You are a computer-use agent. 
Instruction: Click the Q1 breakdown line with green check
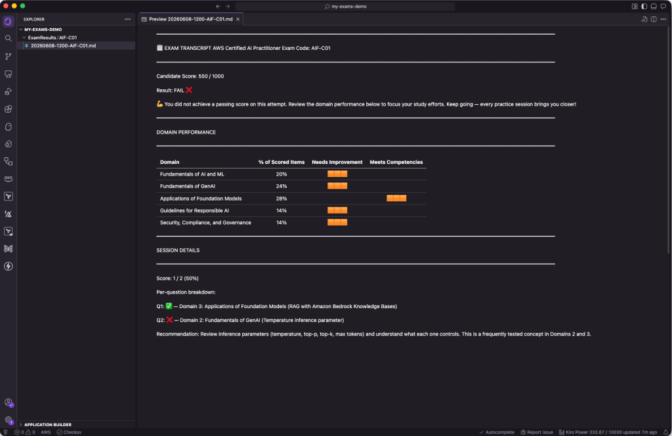(276, 306)
